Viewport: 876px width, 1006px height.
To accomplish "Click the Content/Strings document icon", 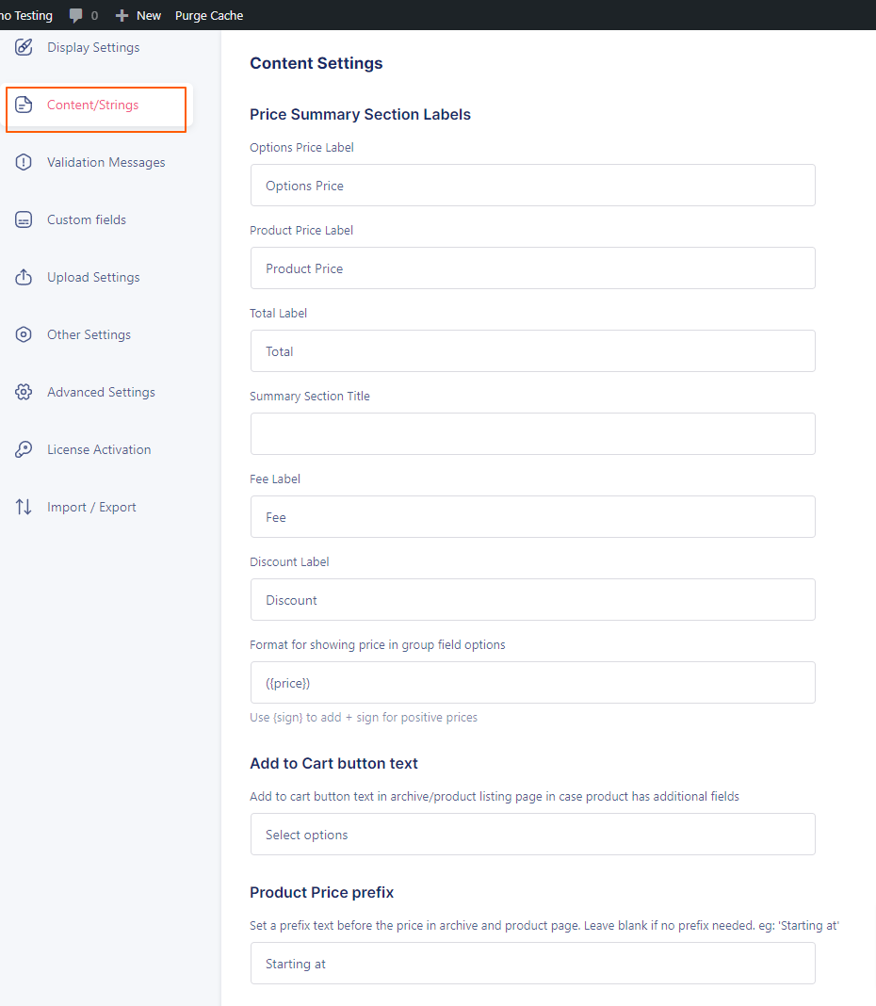I will point(24,105).
